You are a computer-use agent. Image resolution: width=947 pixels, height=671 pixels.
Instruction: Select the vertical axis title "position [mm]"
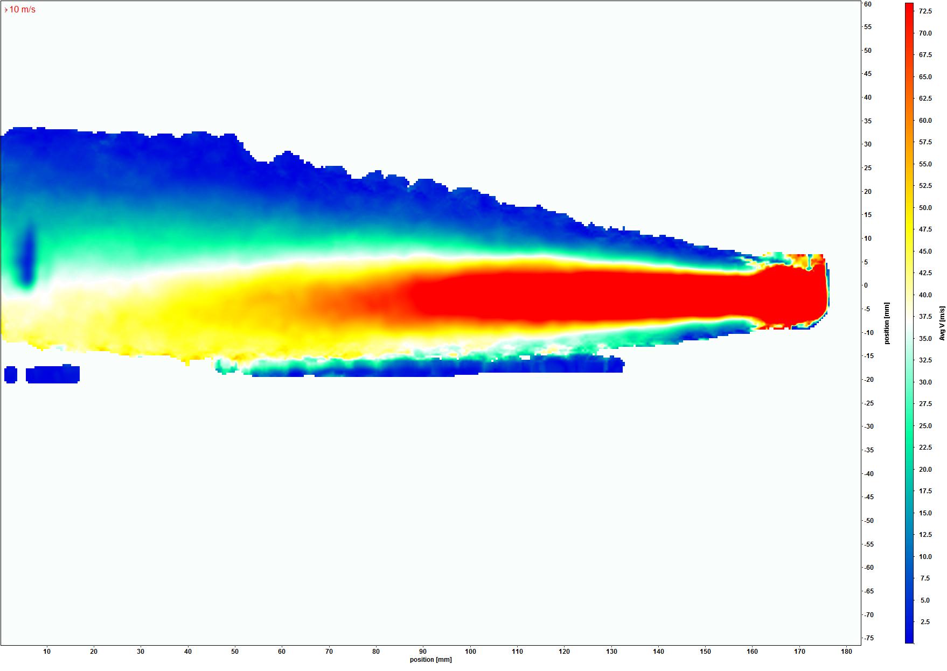(887, 323)
